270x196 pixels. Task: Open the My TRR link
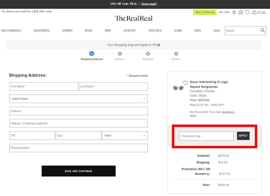[224, 12]
